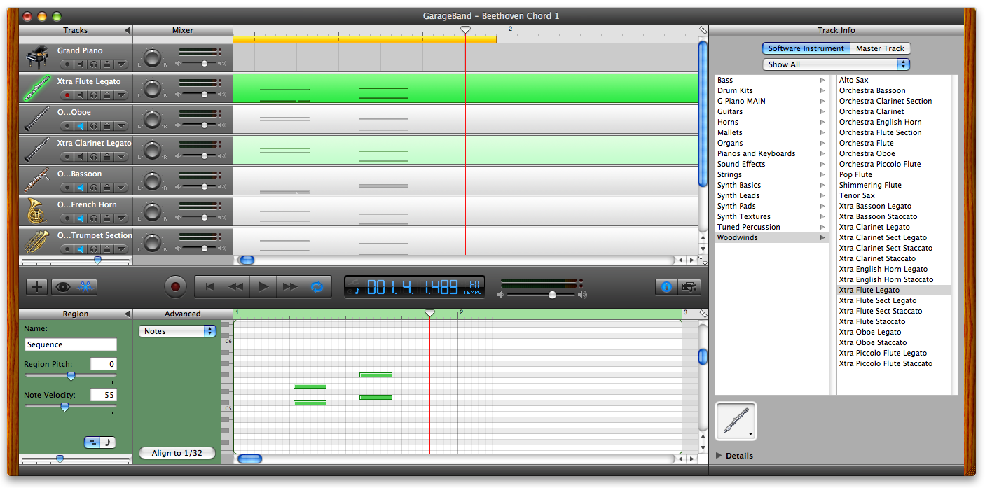Unmute the O...French Horn track

[x=81, y=218]
